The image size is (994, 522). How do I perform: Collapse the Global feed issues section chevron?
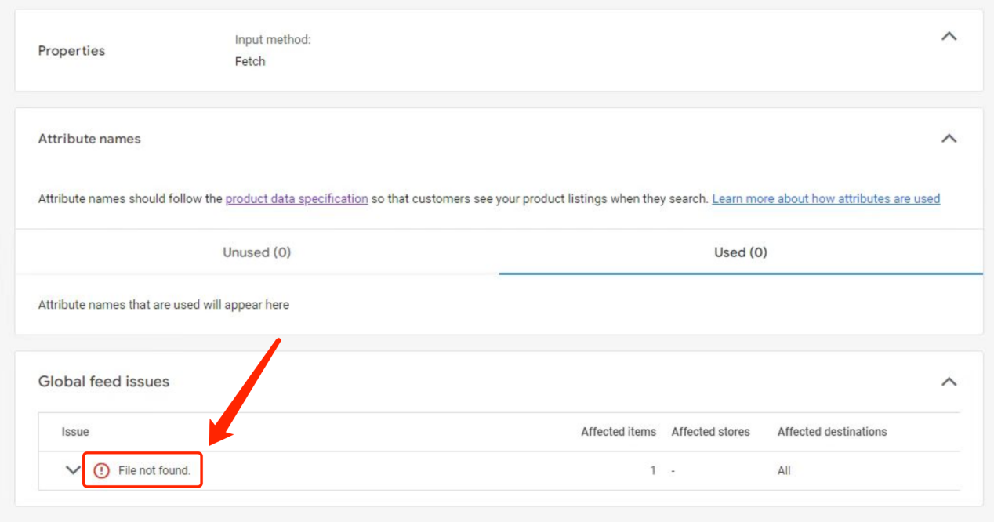click(x=949, y=382)
